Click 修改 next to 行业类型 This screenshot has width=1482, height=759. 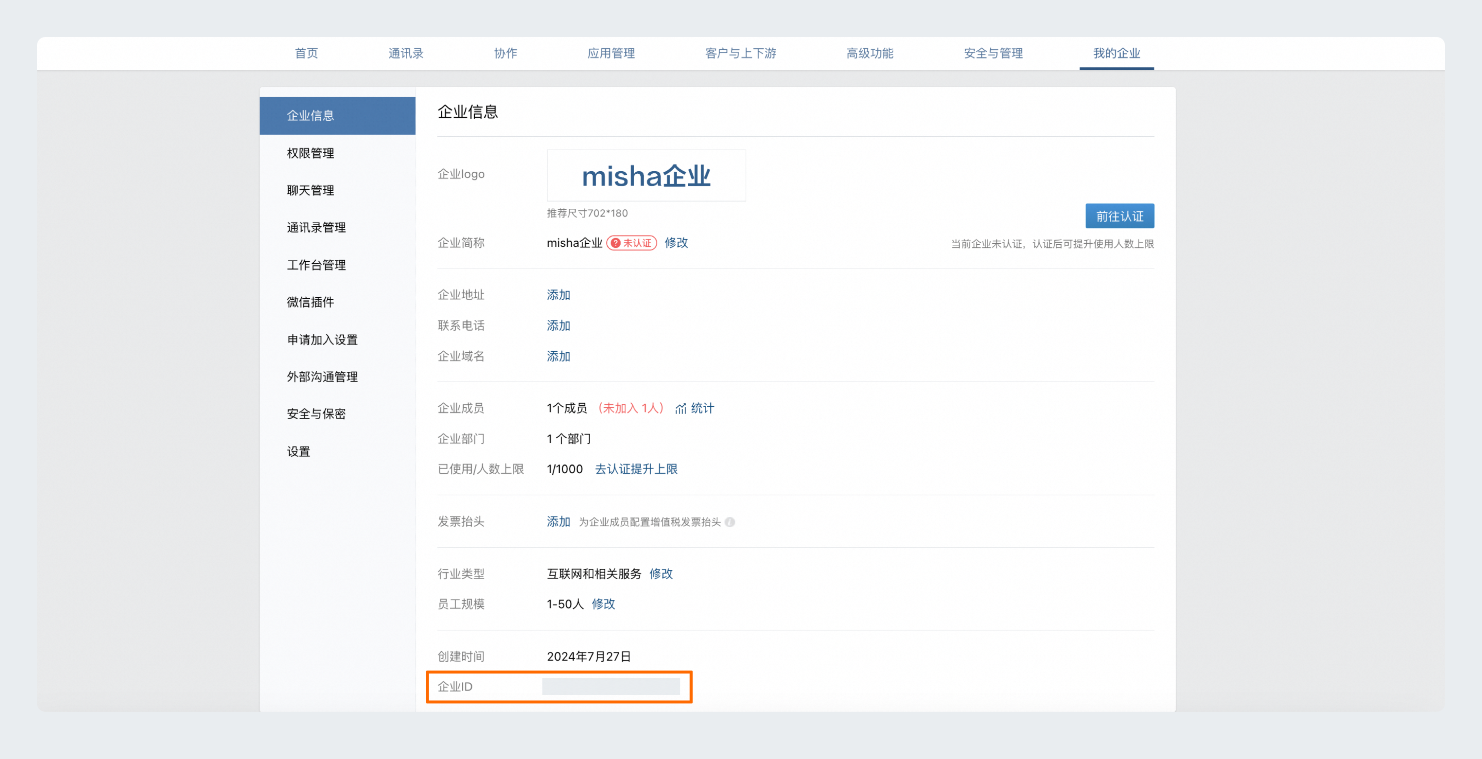660,574
